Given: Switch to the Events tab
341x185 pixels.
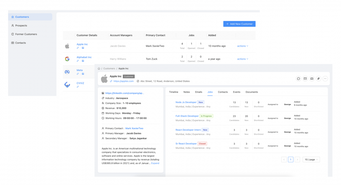Looking at the screenshot, I should coord(237,92).
